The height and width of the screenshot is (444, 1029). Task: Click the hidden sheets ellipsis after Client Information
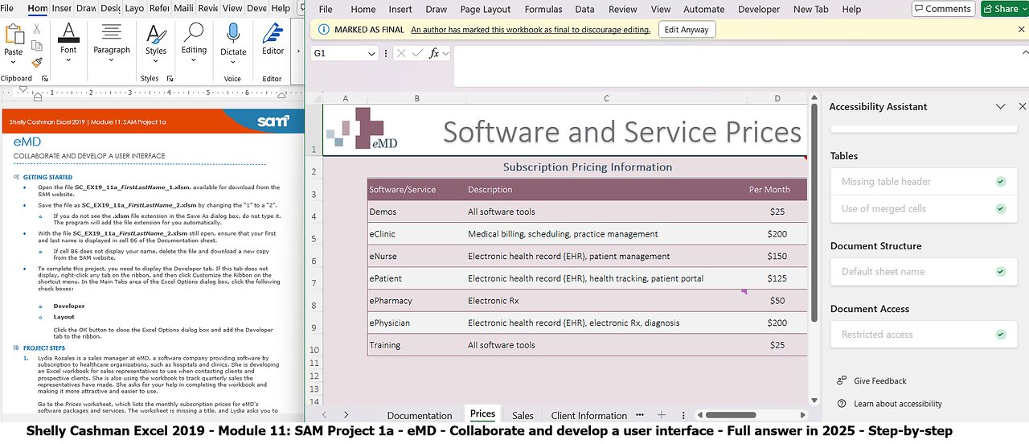(x=640, y=415)
